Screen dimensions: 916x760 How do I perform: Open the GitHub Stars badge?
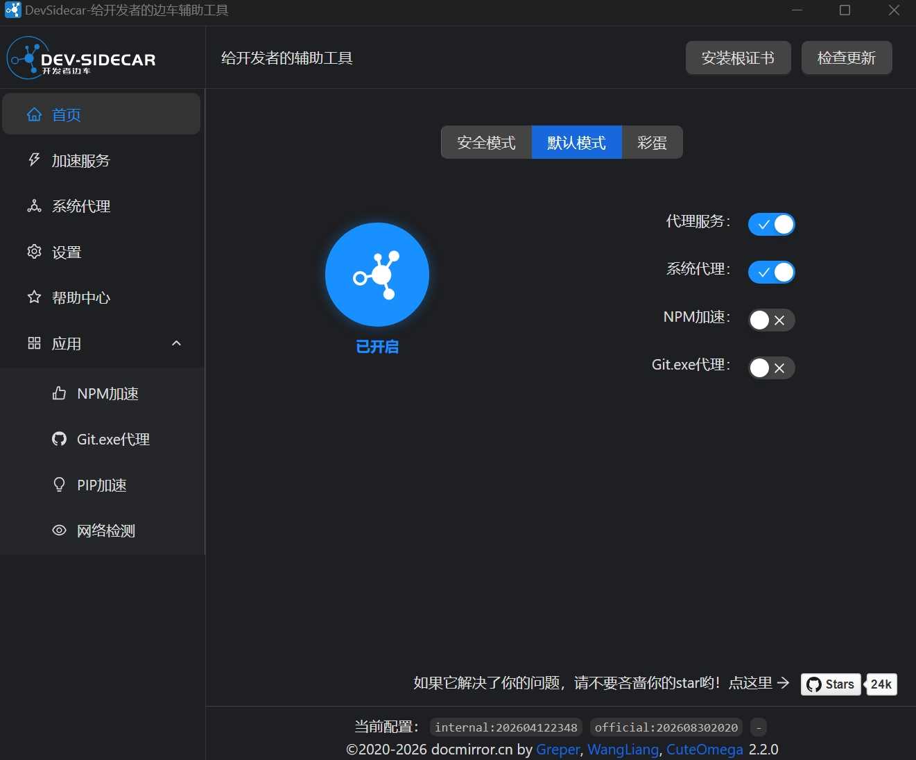coord(831,684)
